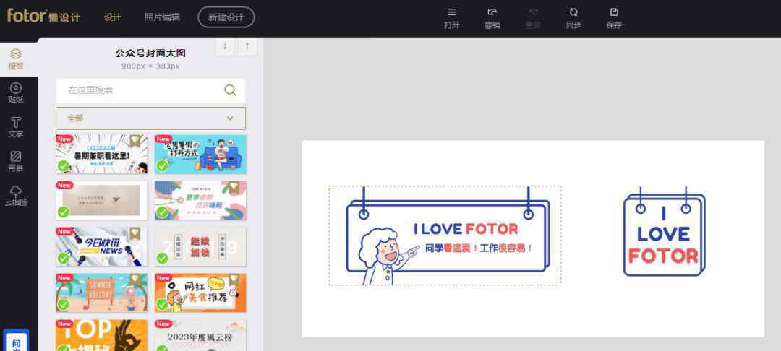Viewport: 781px width, 351px height.
Task: Choose the 今日快讯 NEWS template
Action: click(102, 246)
